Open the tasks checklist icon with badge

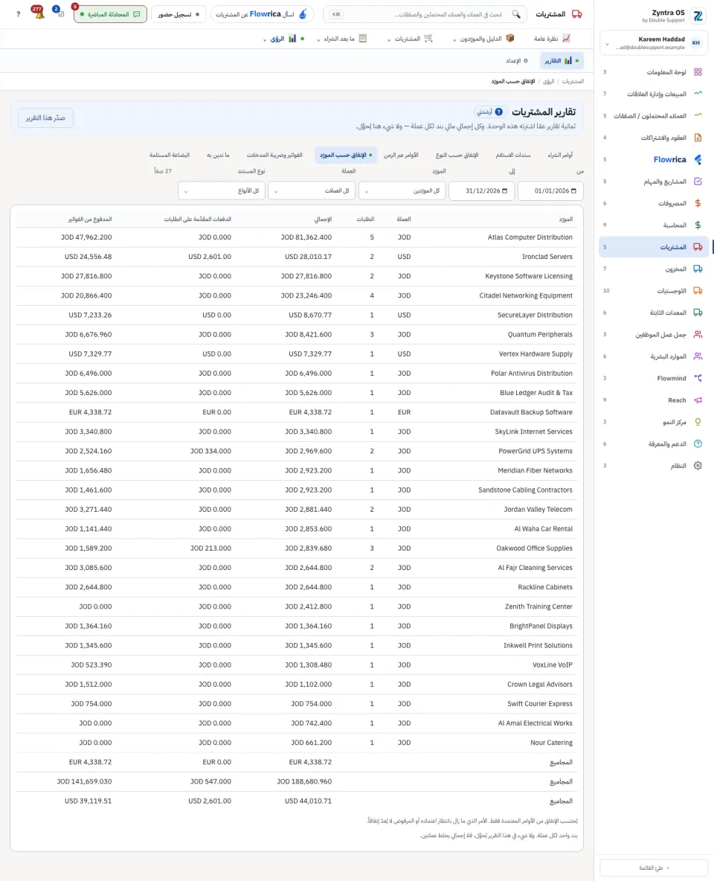[x=59, y=13]
